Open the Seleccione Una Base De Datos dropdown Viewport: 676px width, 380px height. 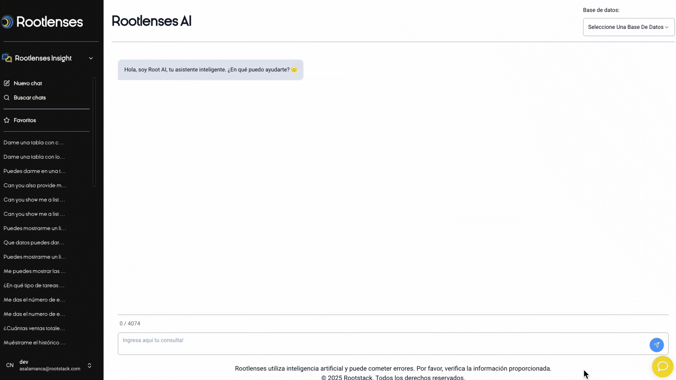(629, 27)
